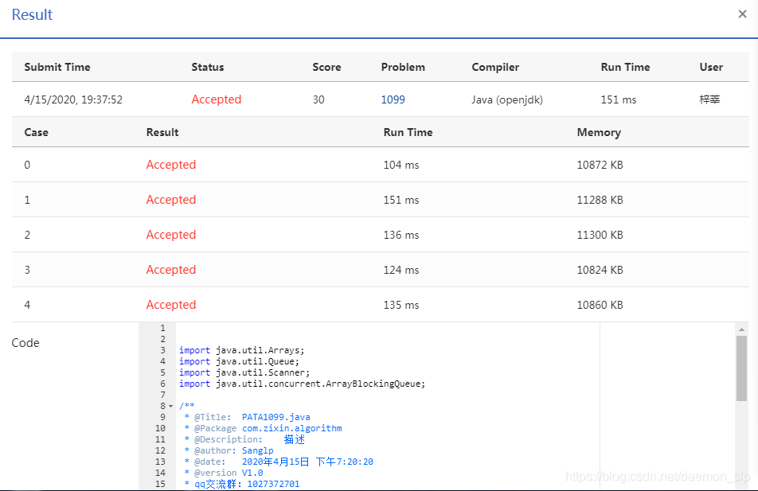Image resolution: width=758 pixels, height=491 pixels.
Task: Click memory value 10860 KB
Action: 600,305
